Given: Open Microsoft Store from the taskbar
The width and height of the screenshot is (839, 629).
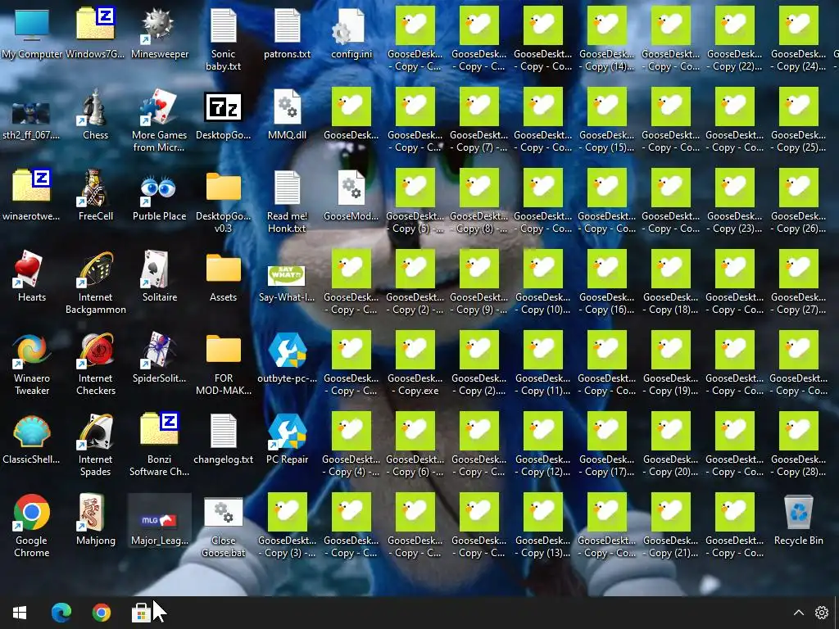Looking at the screenshot, I should pyautogui.click(x=141, y=613).
